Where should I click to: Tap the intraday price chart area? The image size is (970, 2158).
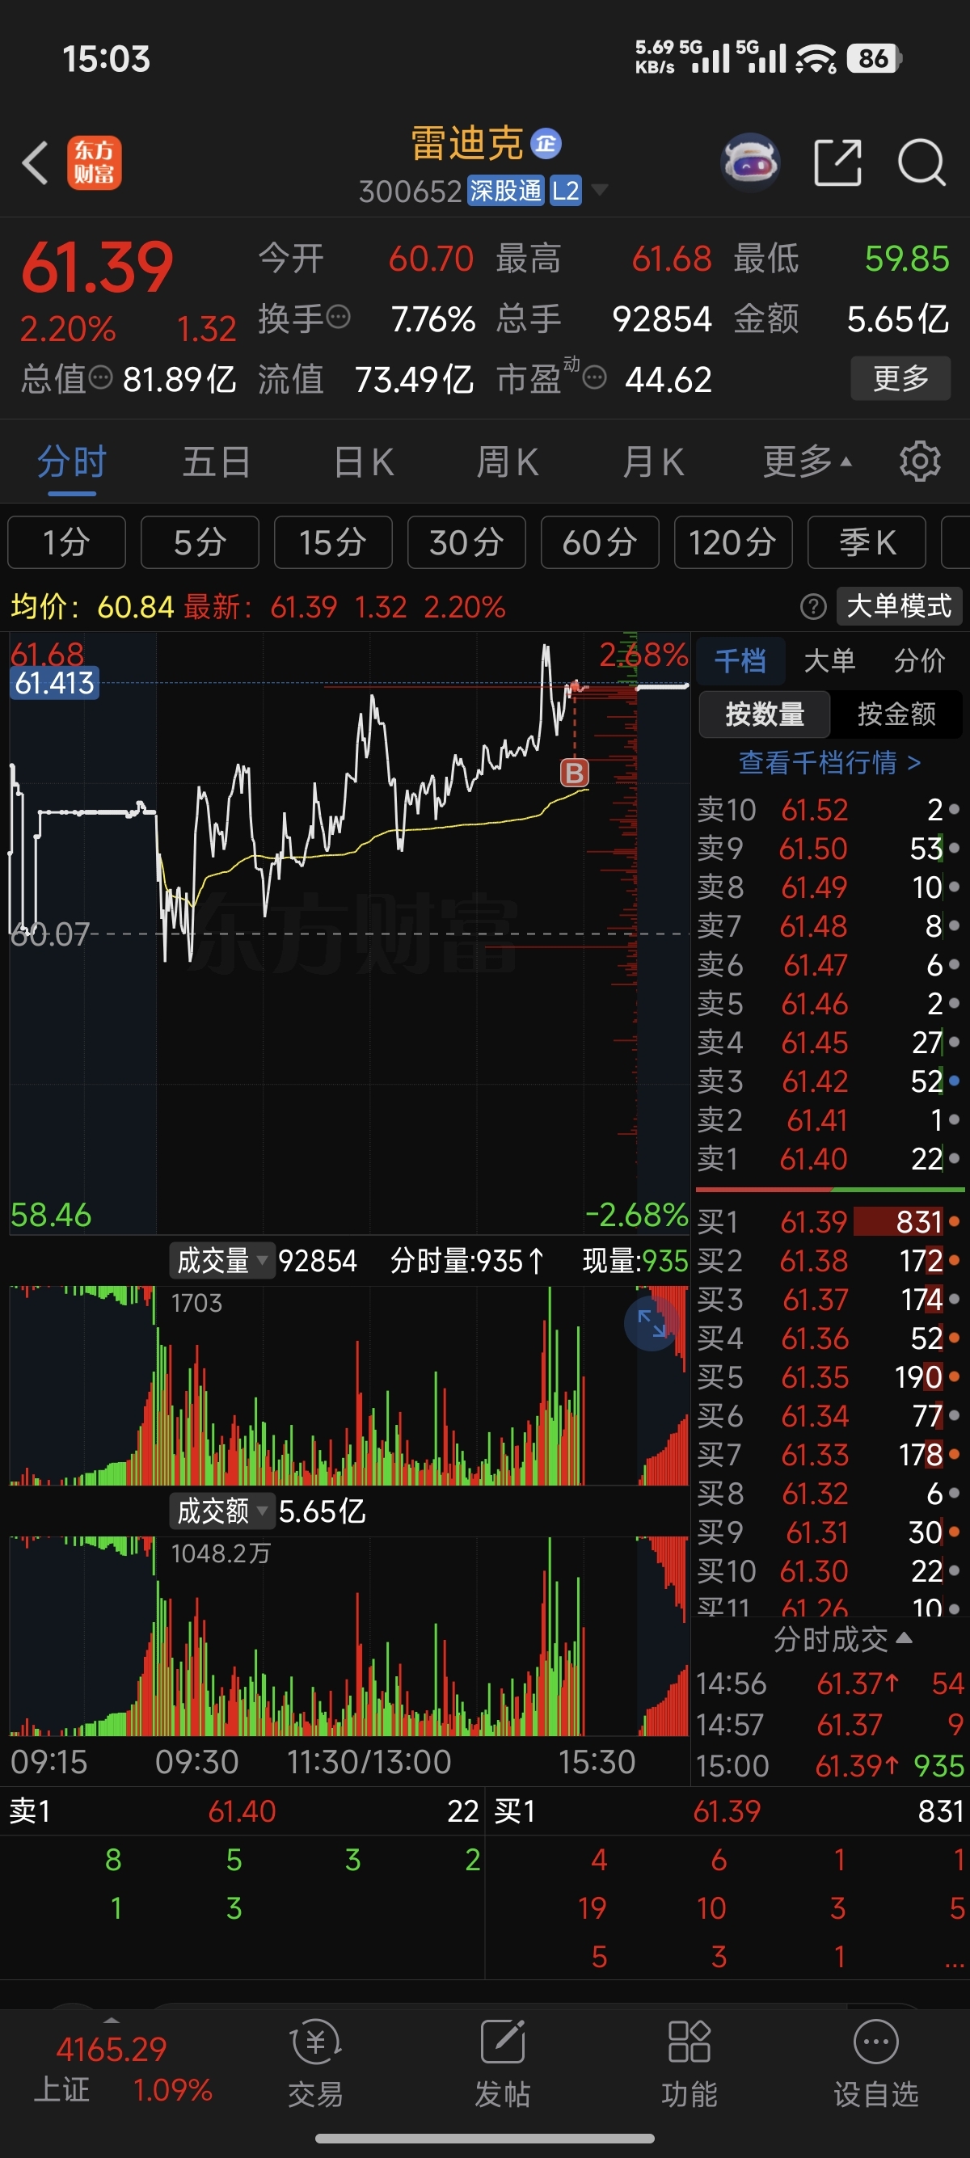349,933
